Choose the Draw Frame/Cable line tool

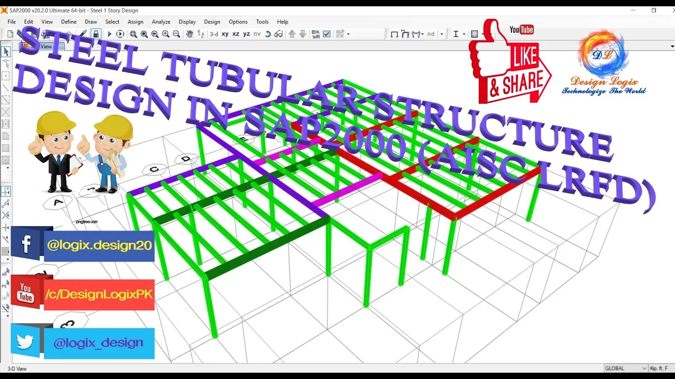click(x=6, y=88)
